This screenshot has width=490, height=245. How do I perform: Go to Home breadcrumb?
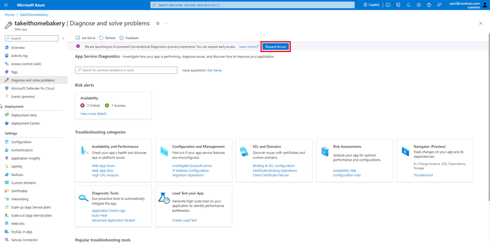[x=10, y=15]
